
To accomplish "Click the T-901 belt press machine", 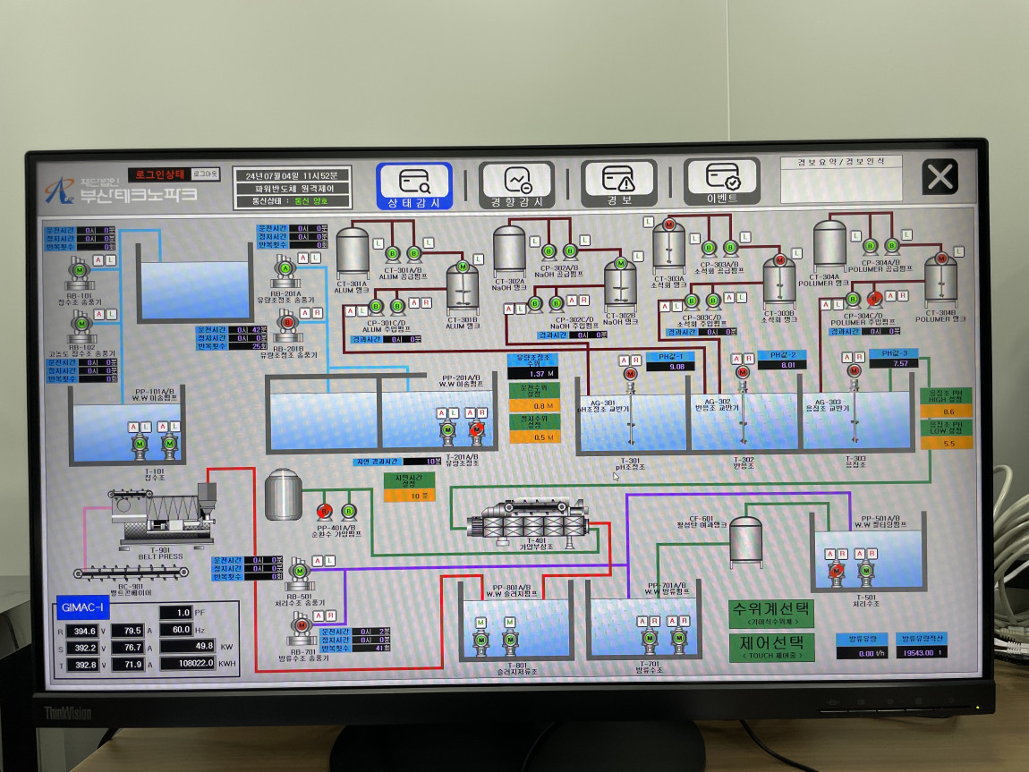I will (x=163, y=514).
